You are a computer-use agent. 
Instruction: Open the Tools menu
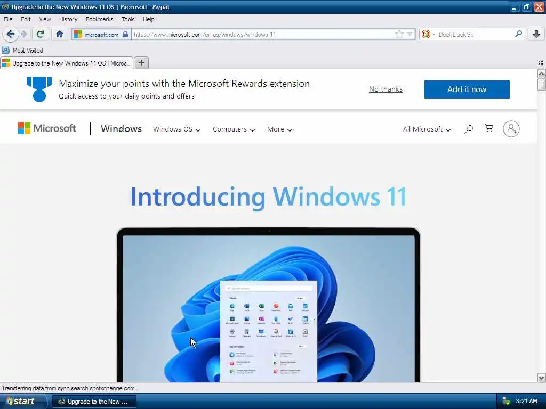pos(128,20)
